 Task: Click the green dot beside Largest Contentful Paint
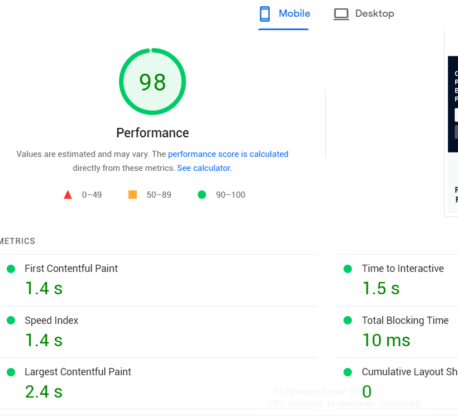(x=9, y=372)
